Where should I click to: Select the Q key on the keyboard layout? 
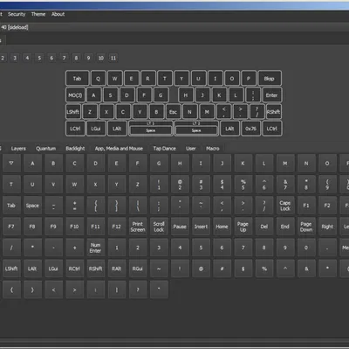click(x=98, y=78)
